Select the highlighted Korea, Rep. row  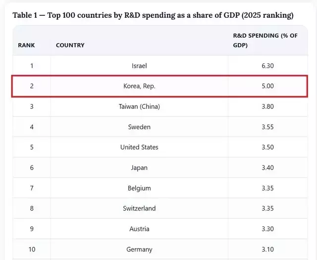159,86
